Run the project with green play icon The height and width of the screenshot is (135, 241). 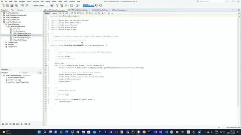pos(66,5)
